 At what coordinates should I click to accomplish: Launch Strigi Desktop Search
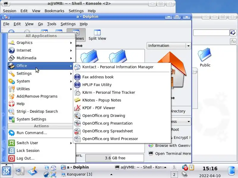[x=41, y=112]
